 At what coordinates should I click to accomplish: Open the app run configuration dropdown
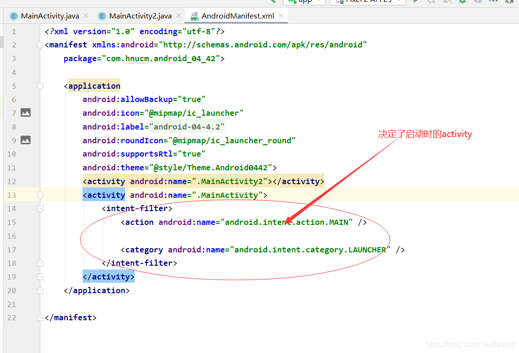(x=305, y=1)
